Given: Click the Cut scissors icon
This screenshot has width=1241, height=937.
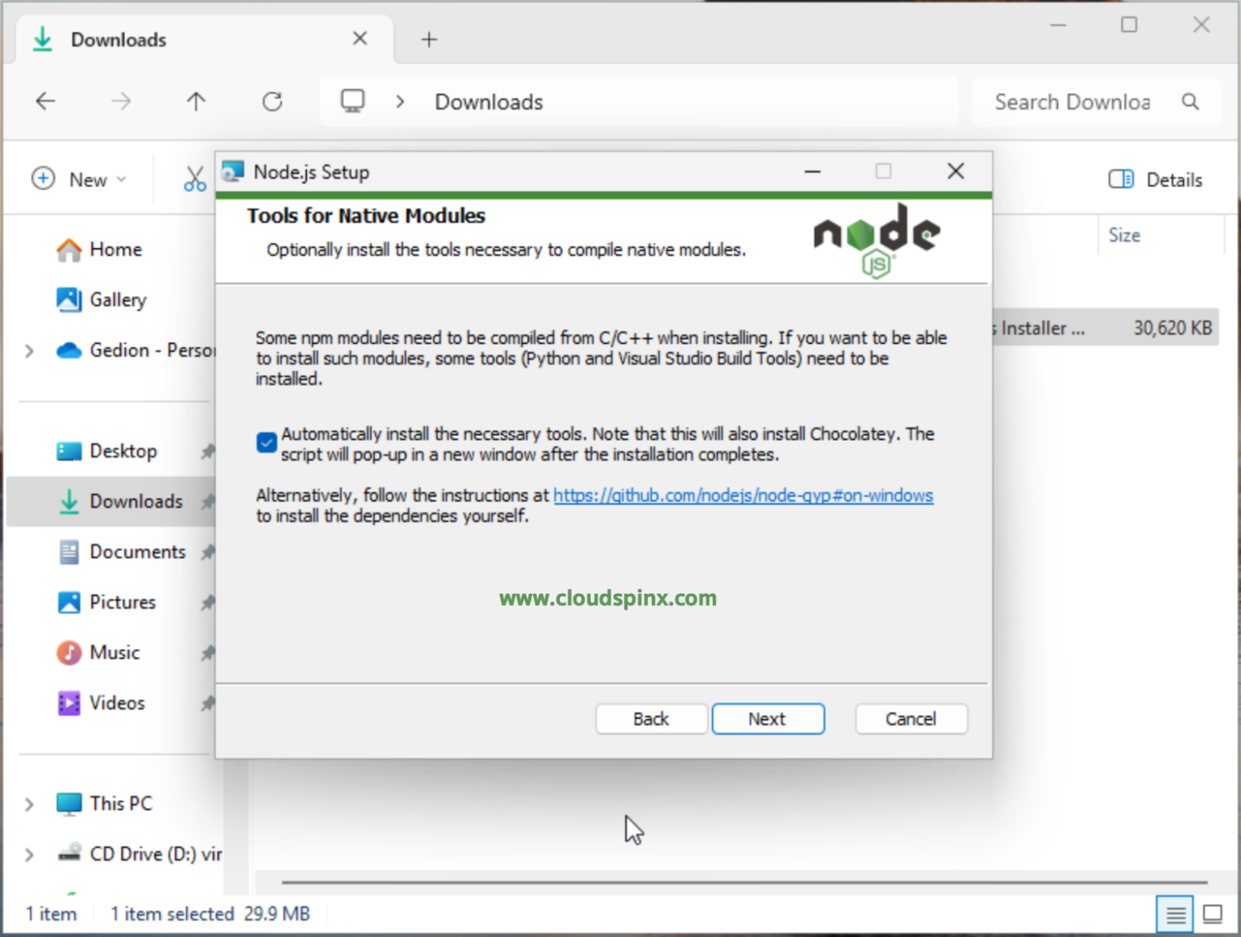Looking at the screenshot, I should click(194, 179).
